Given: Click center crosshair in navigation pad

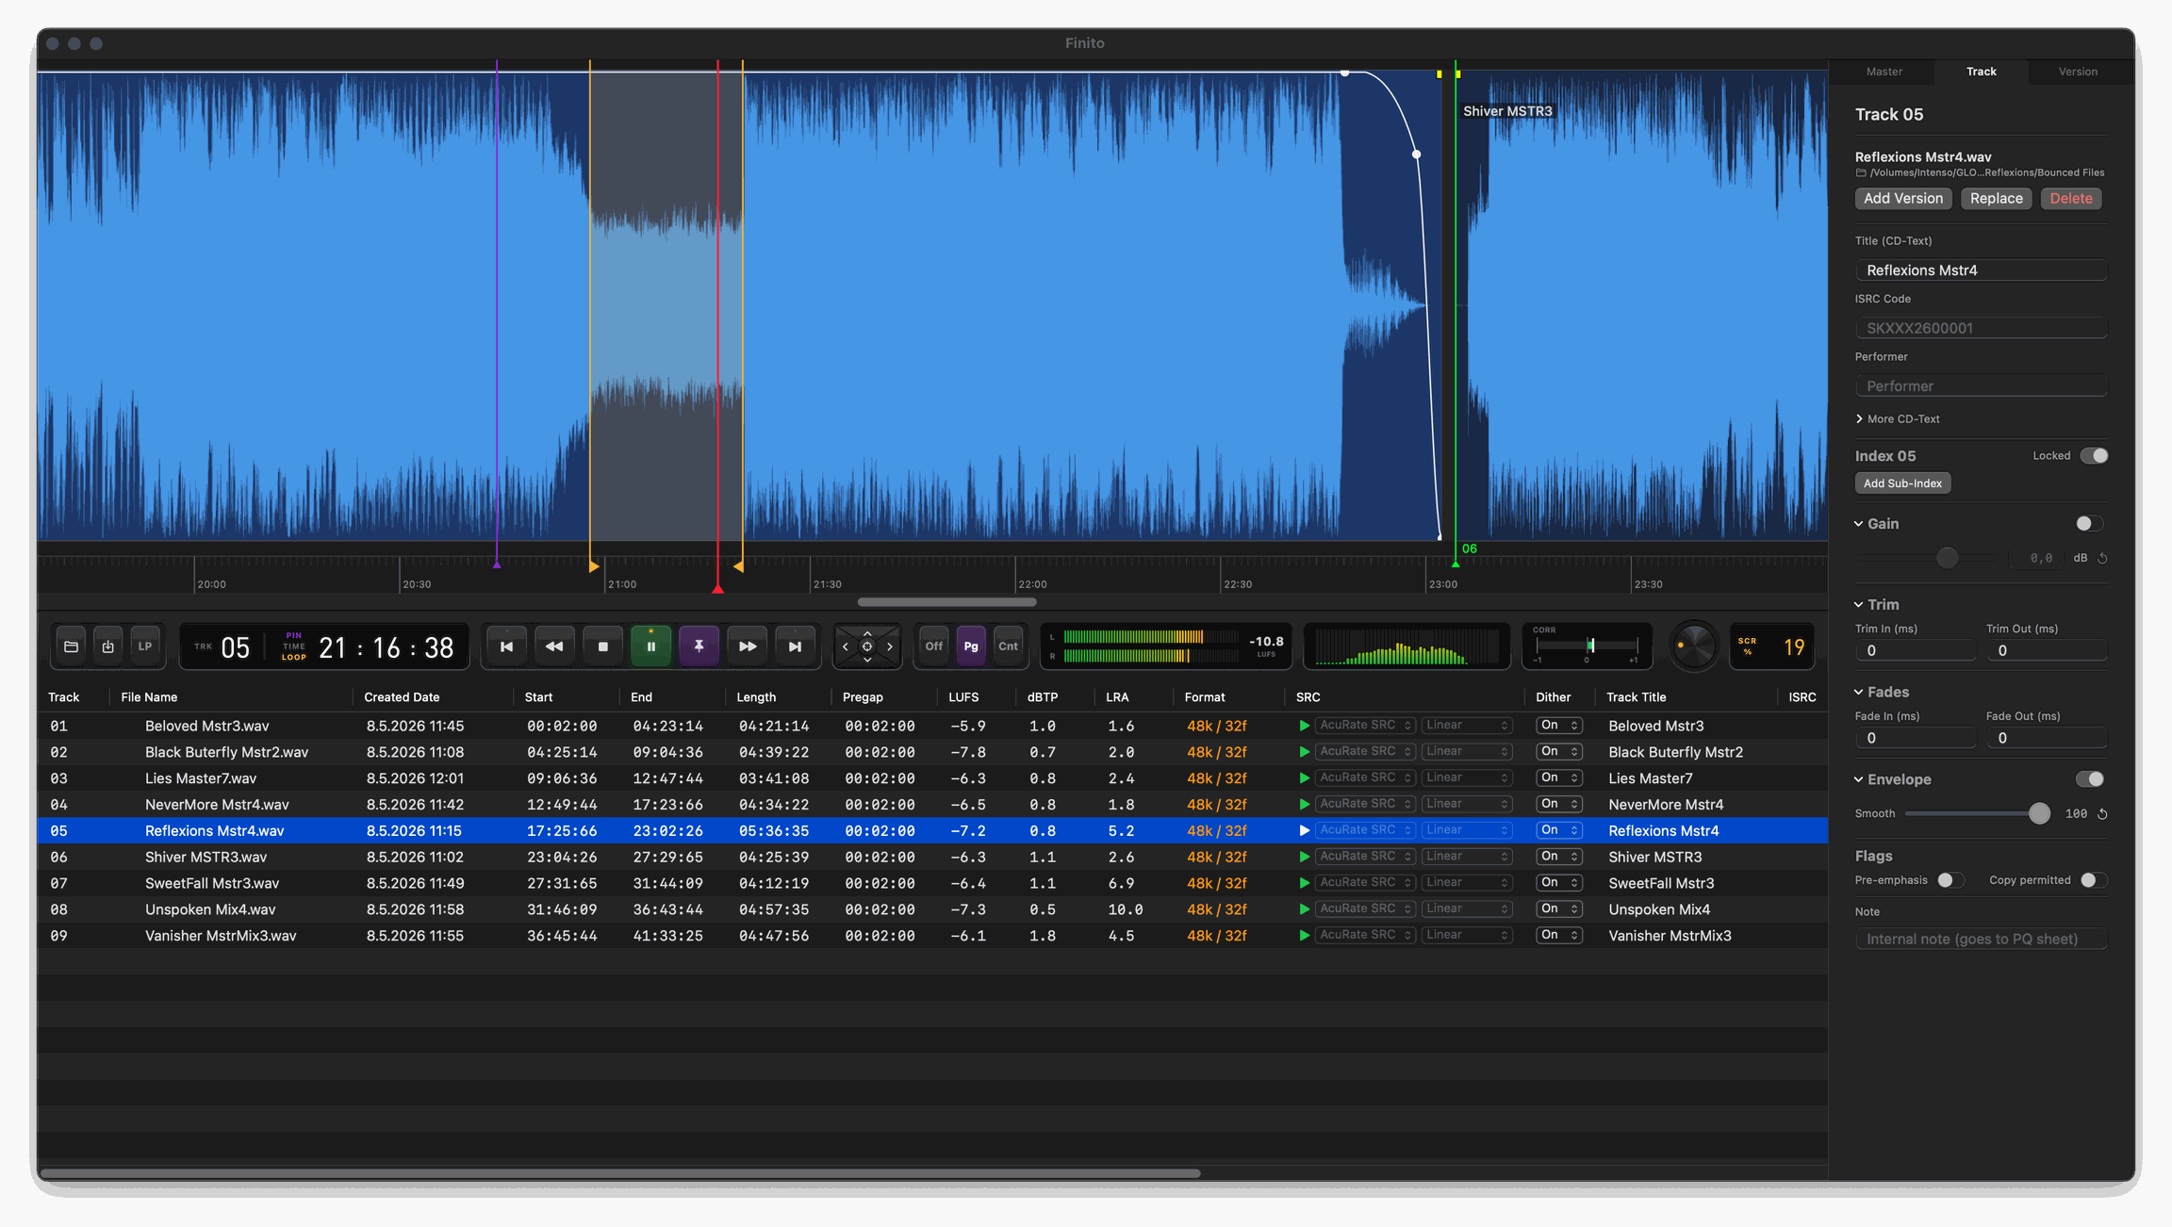Looking at the screenshot, I should tap(867, 646).
